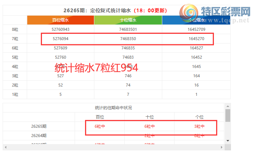Click the vertical scrollbar thumb

pyautogui.click(x=228, y=115)
